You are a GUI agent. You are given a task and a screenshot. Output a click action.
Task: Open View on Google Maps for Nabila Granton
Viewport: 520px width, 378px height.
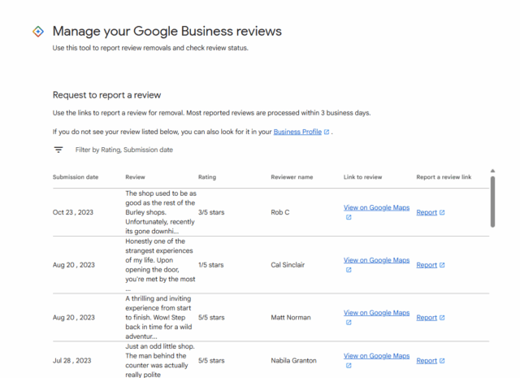(x=376, y=356)
